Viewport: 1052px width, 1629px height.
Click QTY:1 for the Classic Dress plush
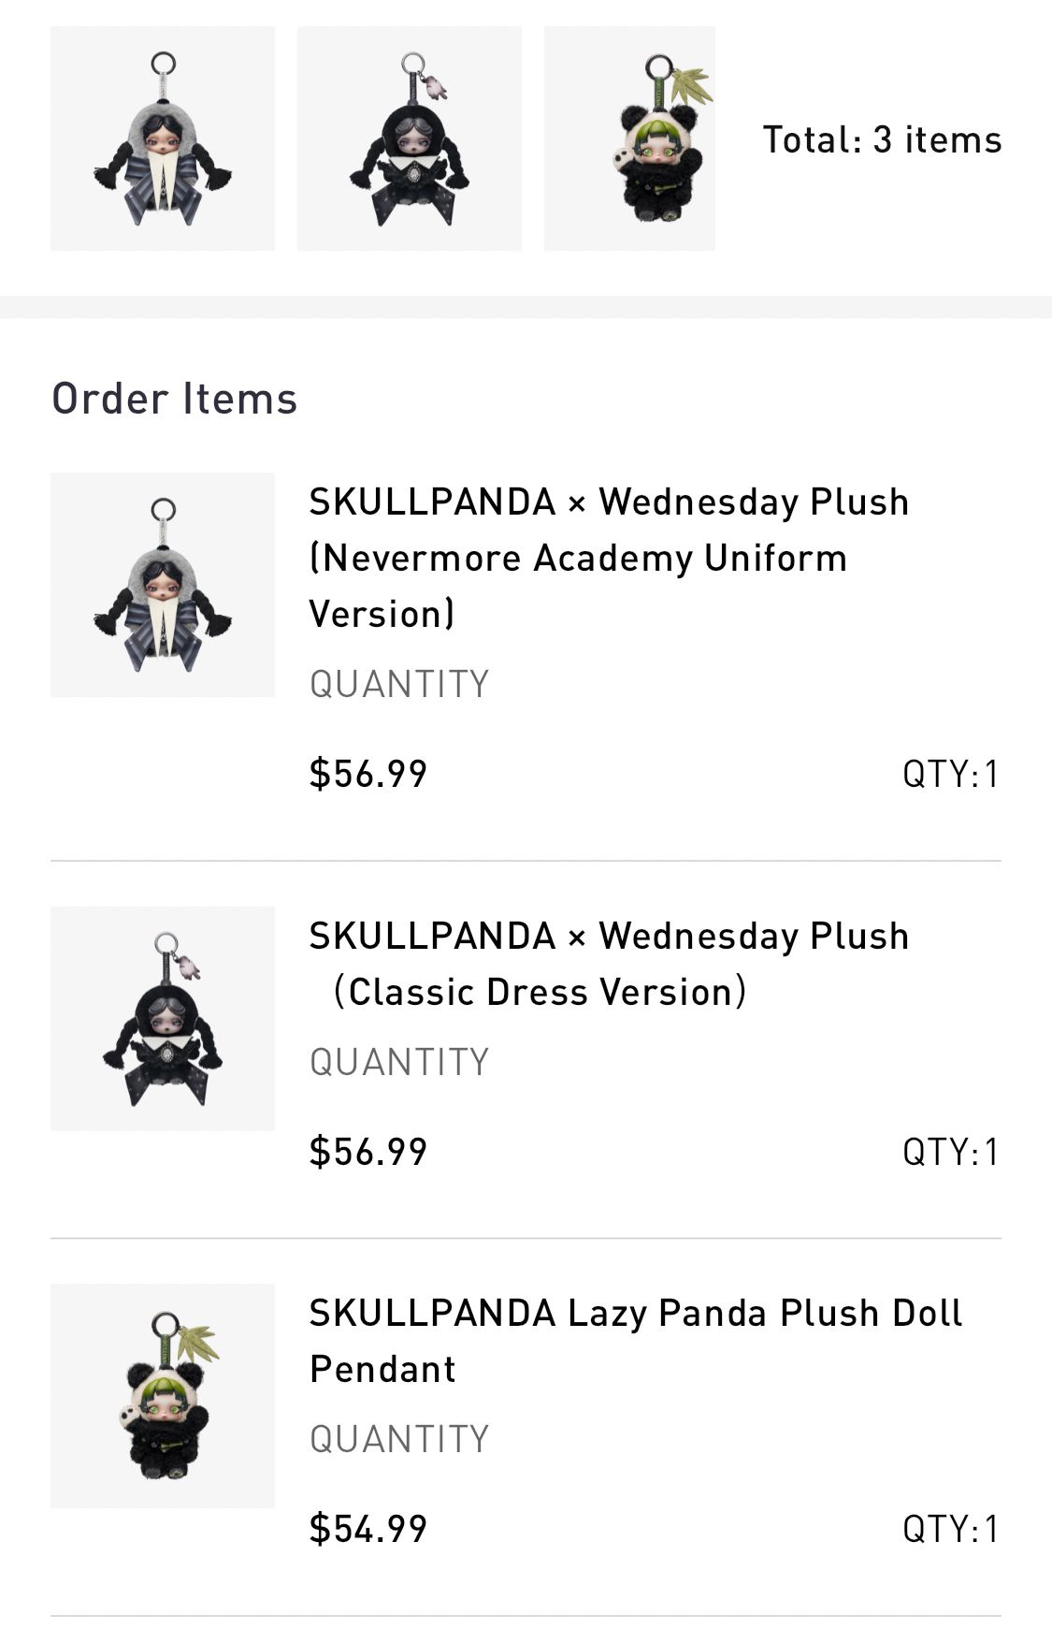951,1152
